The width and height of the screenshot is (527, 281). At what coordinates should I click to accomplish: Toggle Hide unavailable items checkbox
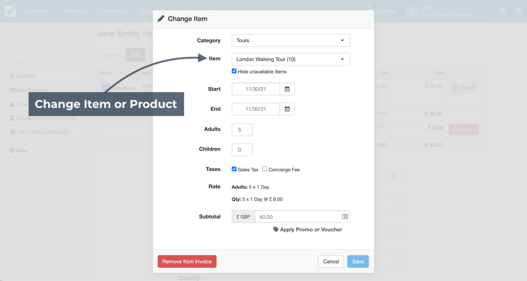click(x=234, y=71)
